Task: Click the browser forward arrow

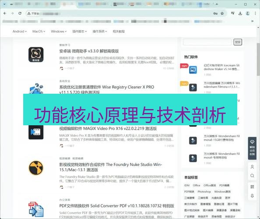Action: pyautogui.click(x=12, y=14)
